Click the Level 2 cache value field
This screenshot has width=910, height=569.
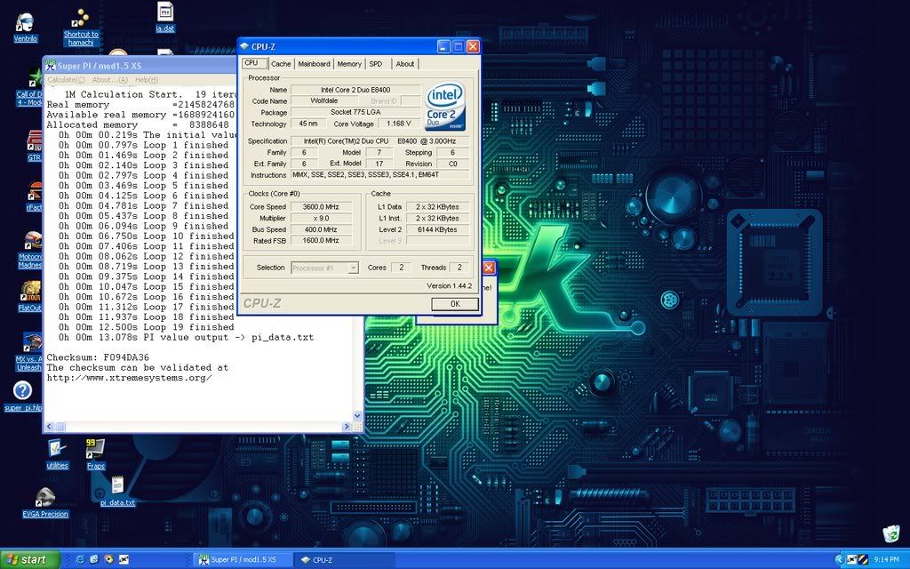437,229
